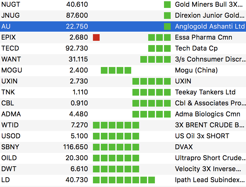Select the Anglogold Ashanti Ltd name

pos(210,26)
